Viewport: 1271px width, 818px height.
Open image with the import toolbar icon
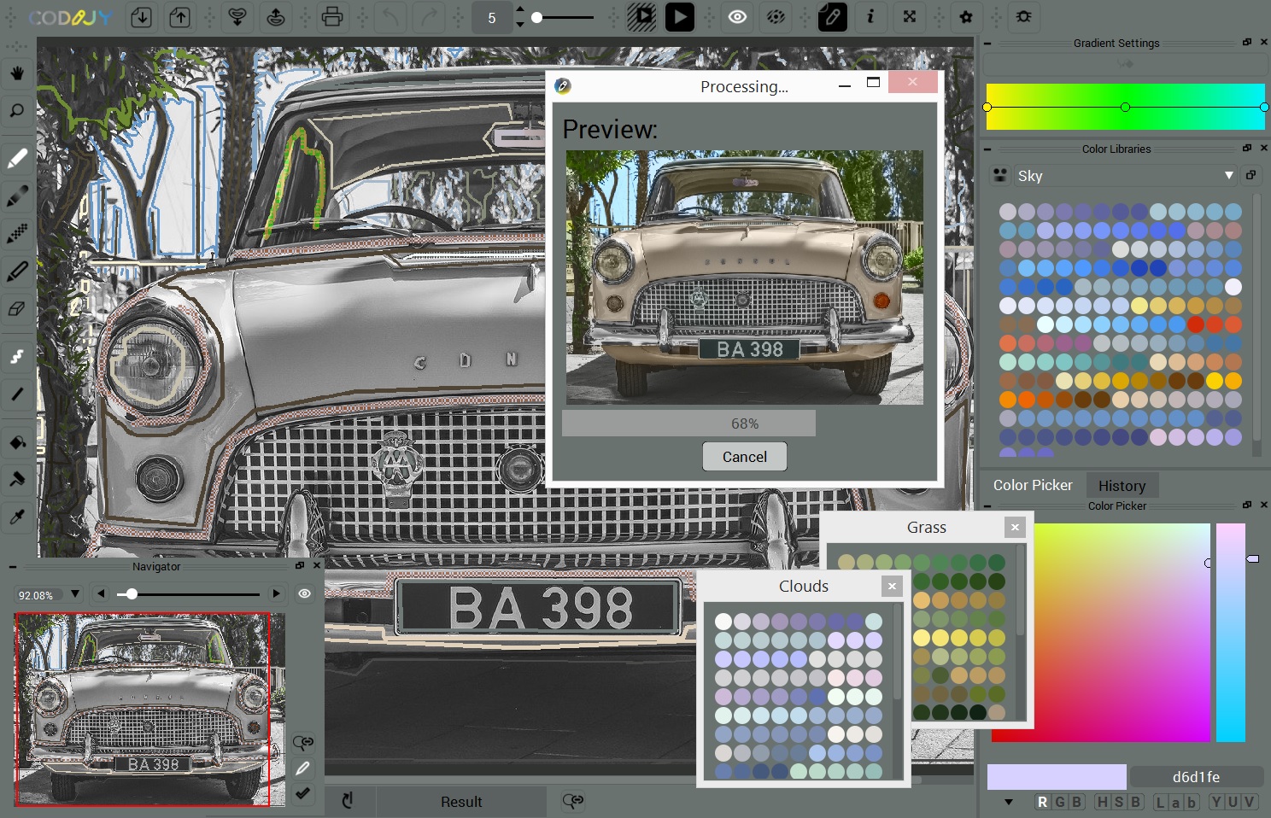coord(142,17)
